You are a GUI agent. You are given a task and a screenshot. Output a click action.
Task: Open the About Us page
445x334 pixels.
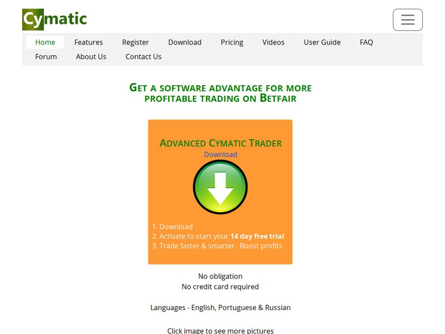tap(91, 57)
